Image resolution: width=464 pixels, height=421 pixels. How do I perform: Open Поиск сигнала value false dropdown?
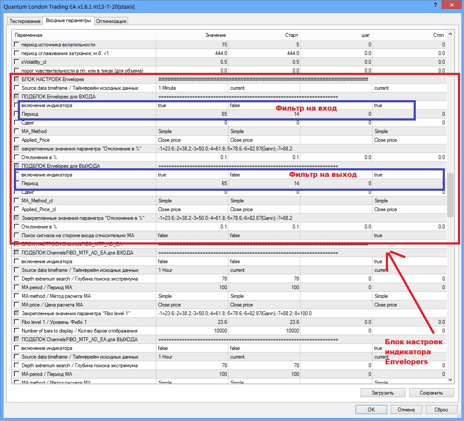point(192,235)
